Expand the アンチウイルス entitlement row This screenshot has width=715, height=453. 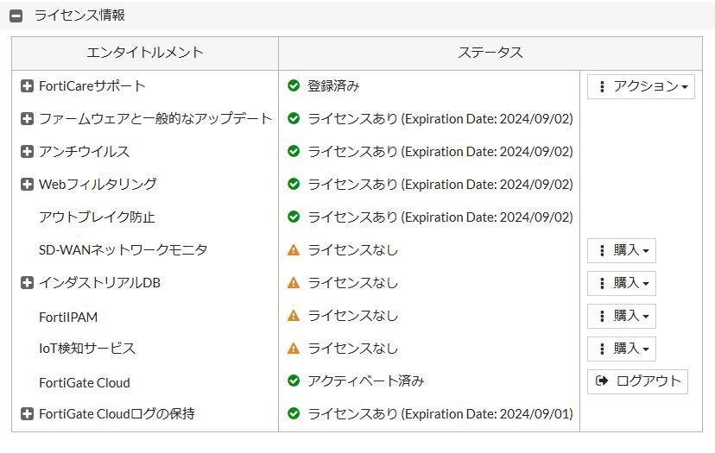pyautogui.click(x=27, y=152)
